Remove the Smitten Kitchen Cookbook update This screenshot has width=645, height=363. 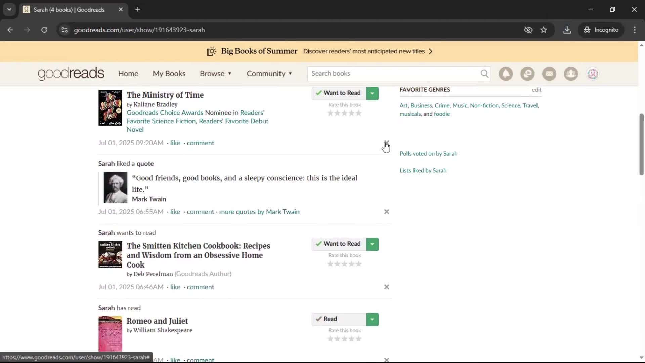(387, 287)
